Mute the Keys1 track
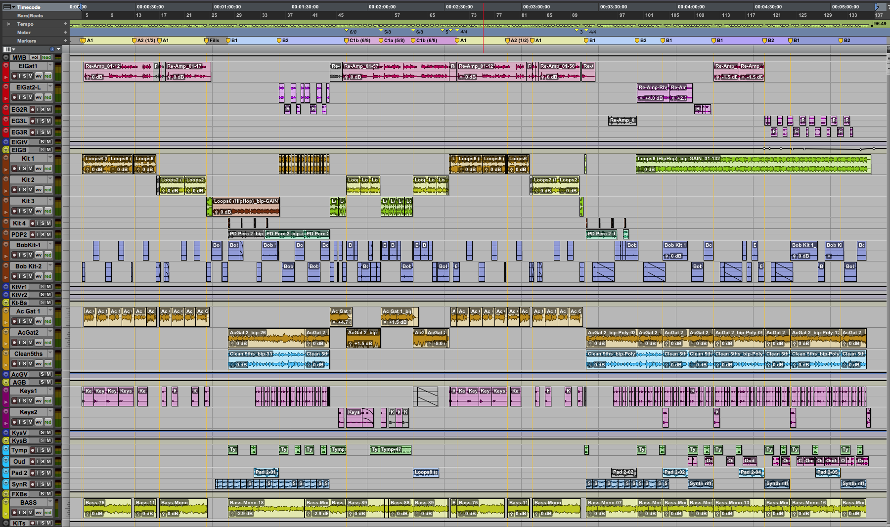The image size is (890, 527). (x=30, y=401)
